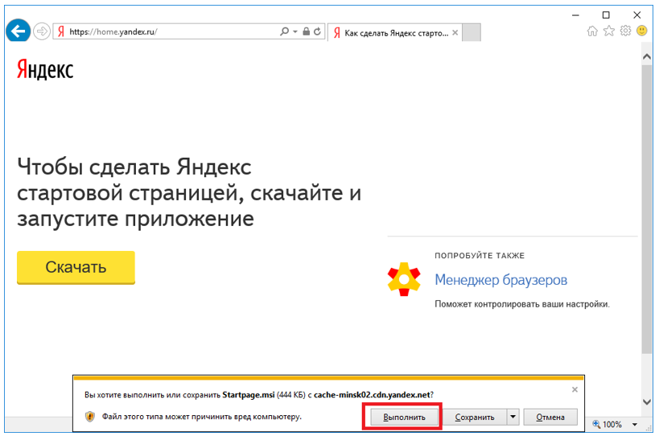Close the Yandex start page tab
This screenshot has width=659, height=436.
coord(455,33)
